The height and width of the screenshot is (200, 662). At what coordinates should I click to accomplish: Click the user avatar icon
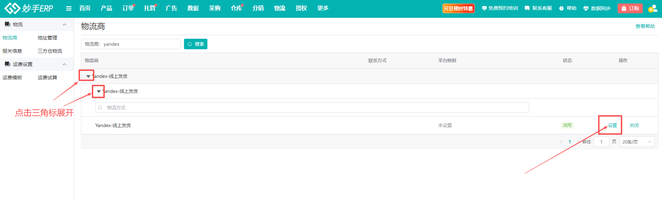[653, 8]
